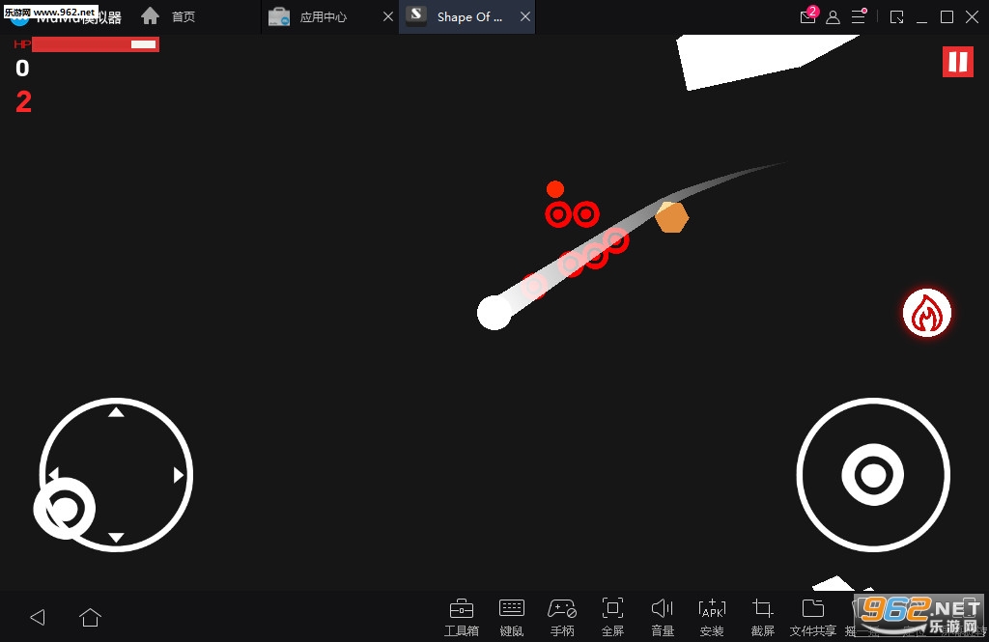
Task: Open the 音量 volume control
Action: pos(663,618)
